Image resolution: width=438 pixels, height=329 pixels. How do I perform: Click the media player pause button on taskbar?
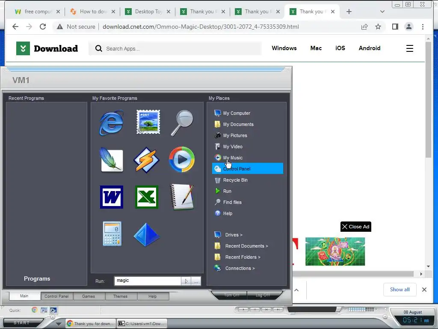point(255,309)
